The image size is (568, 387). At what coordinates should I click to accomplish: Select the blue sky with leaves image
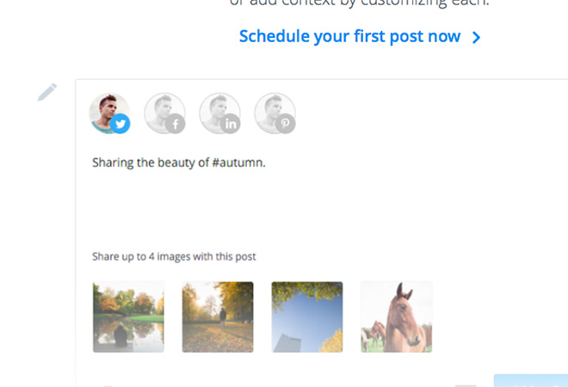tap(307, 316)
